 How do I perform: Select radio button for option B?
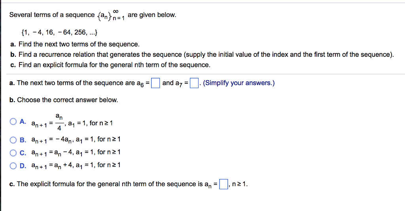click(13, 140)
